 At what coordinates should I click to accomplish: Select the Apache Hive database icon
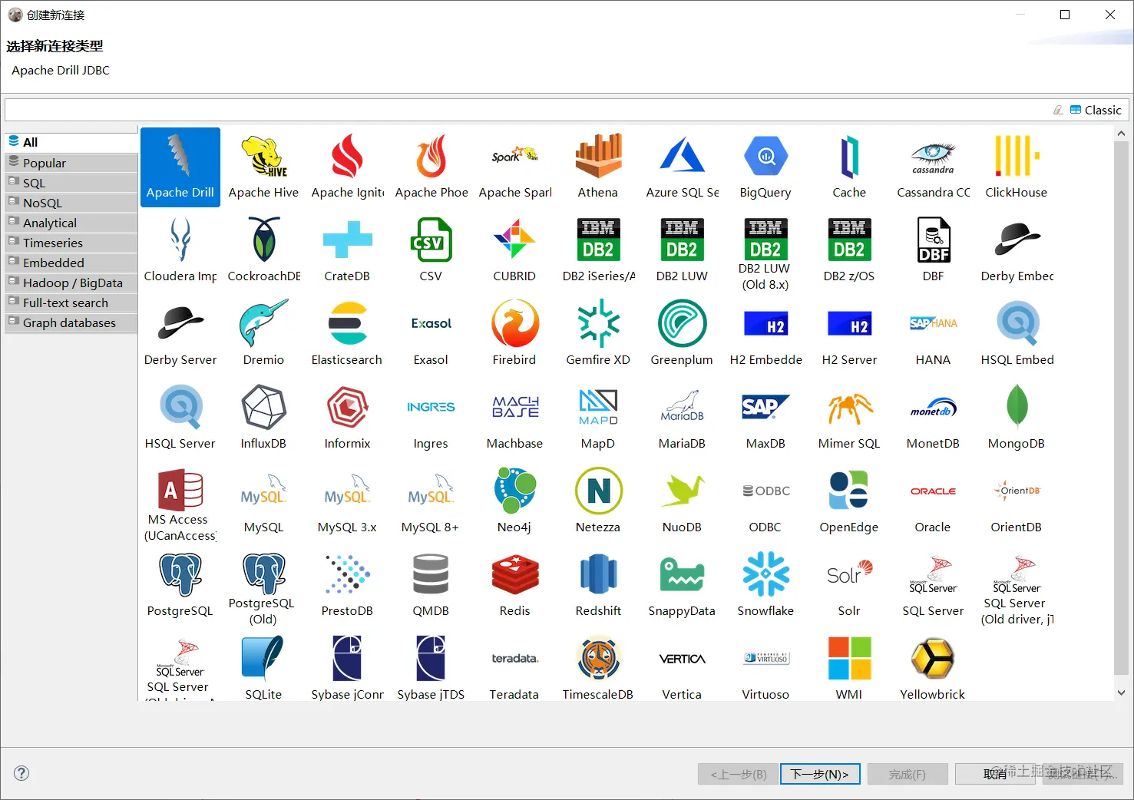pos(263,156)
